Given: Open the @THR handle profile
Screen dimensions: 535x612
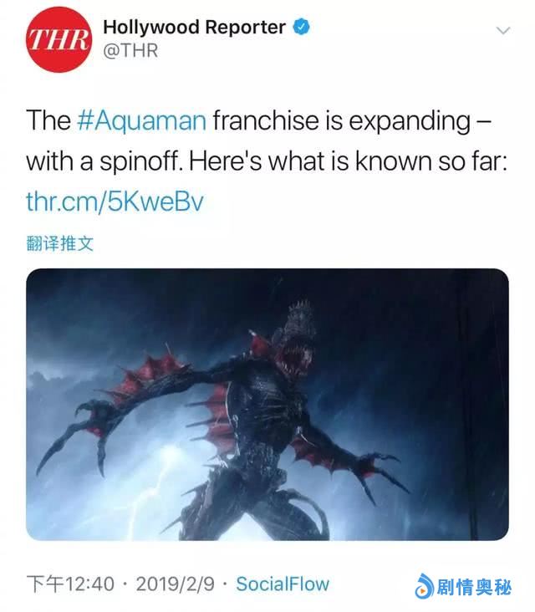Looking at the screenshot, I should (130, 51).
